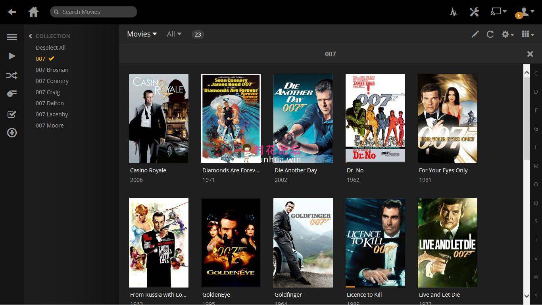Click the Casino Royale title link
Image resolution: width=542 pixels, height=305 pixels.
click(148, 170)
